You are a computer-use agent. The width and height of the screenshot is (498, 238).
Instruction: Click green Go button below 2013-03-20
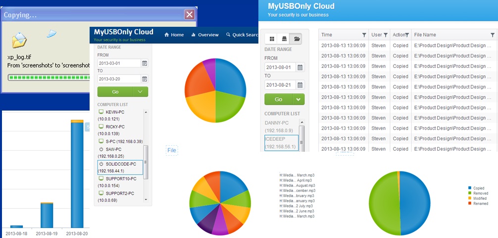[115, 92]
